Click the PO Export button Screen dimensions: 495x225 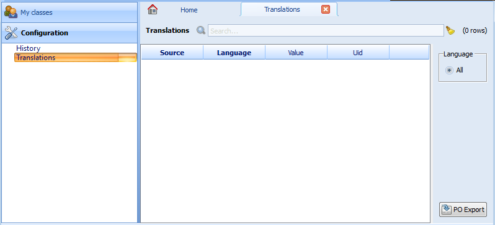[x=463, y=210]
